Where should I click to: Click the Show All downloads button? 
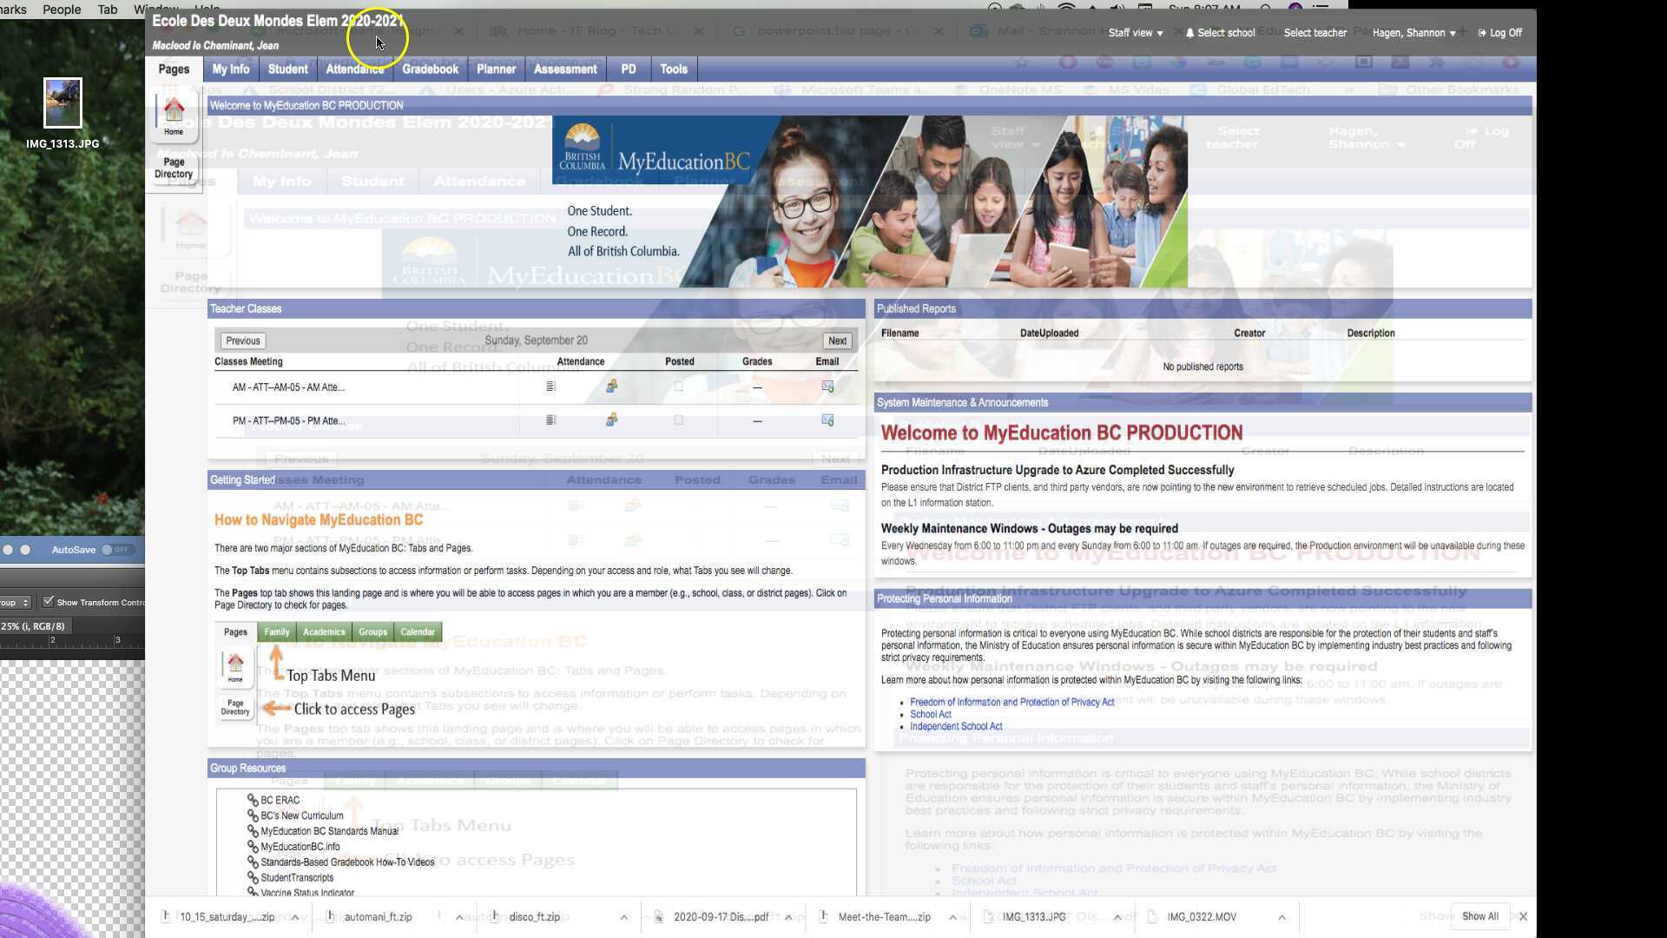pyautogui.click(x=1479, y=916)
